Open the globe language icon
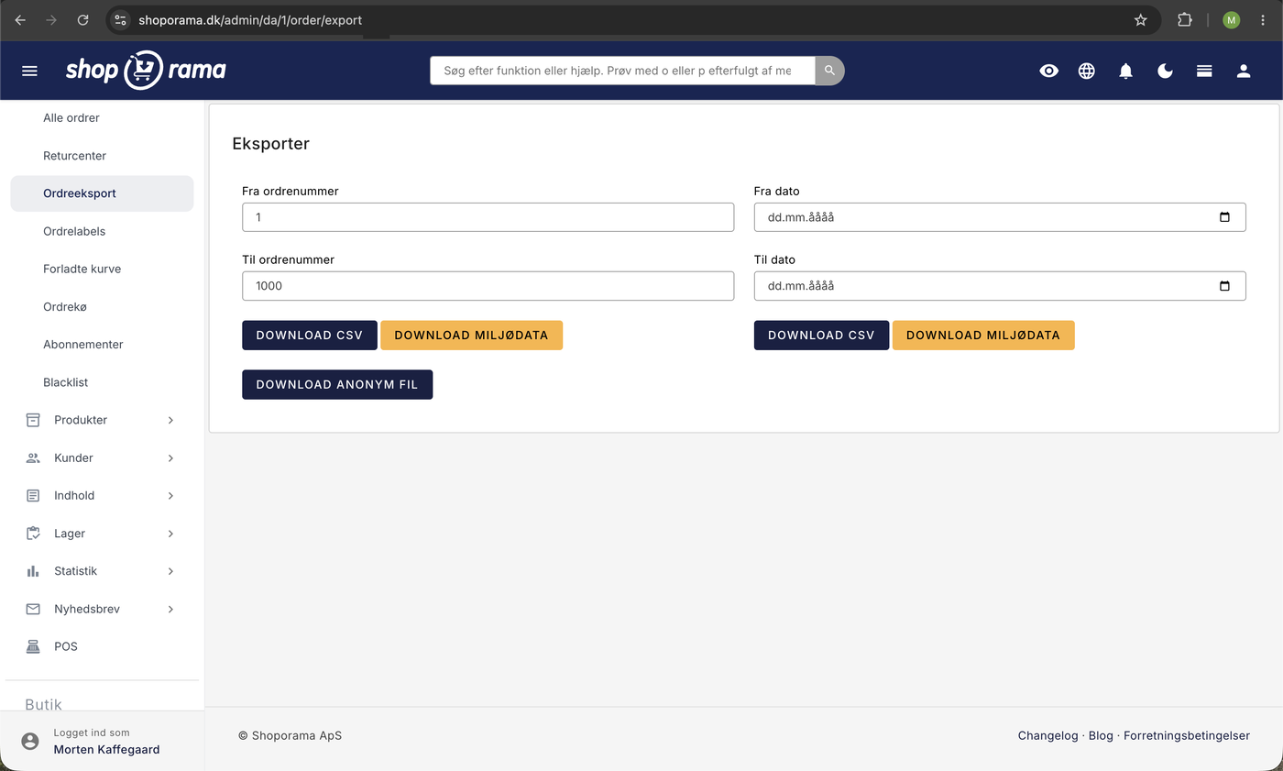1283x771 pixels. (1087, 71)
